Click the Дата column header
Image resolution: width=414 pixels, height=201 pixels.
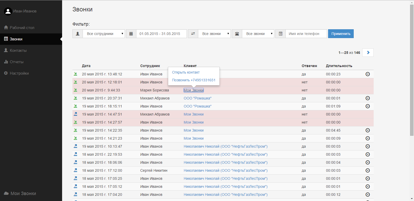tap(86, 66)
